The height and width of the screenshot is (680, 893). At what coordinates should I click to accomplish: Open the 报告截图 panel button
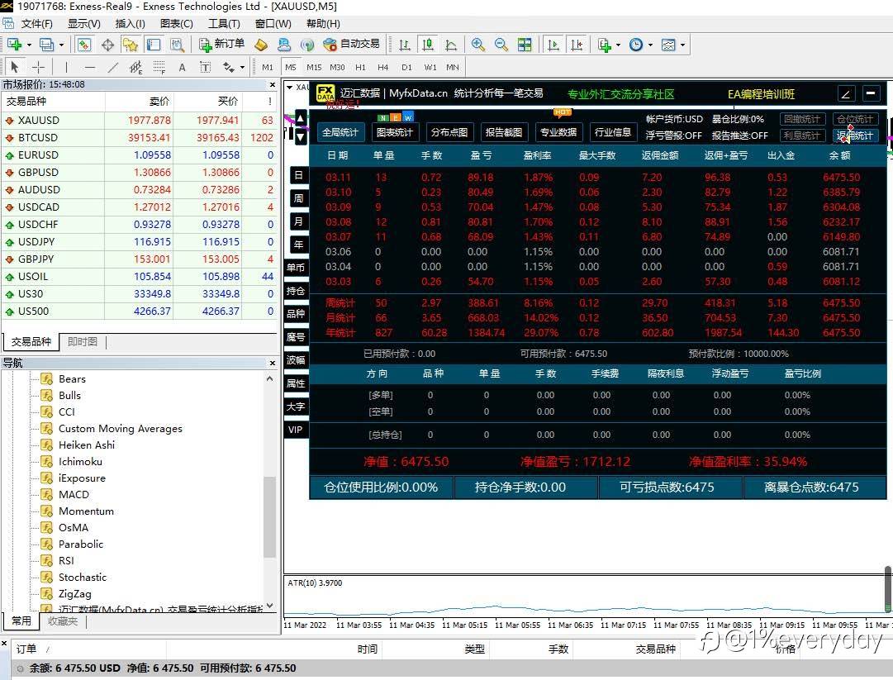click(503, 132)
